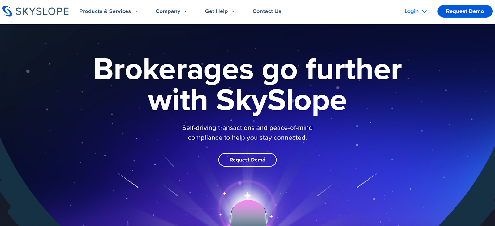
Task: Expand the arrow beside Products & Services
Action: point(136,11)
